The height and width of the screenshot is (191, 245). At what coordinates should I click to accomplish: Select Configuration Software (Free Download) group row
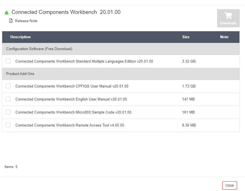tap(121, 49)
